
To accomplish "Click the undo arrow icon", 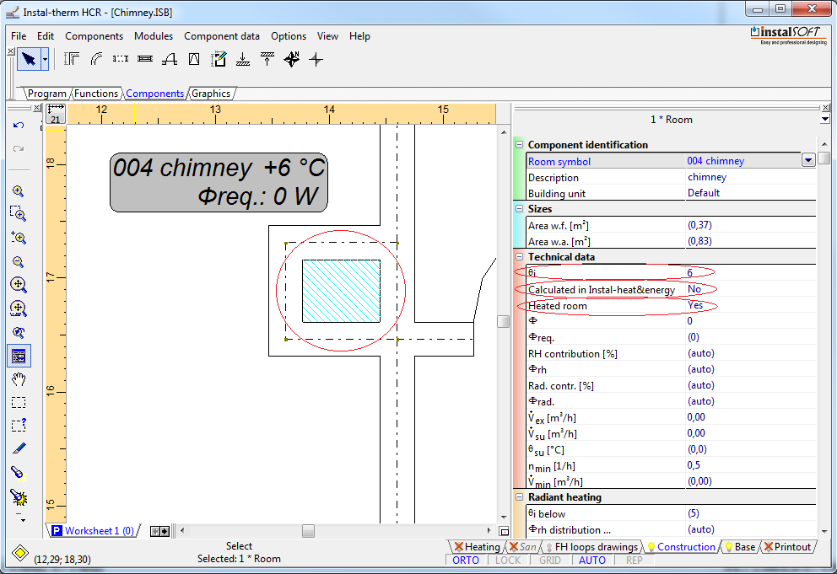I will [x=19, y=126].
